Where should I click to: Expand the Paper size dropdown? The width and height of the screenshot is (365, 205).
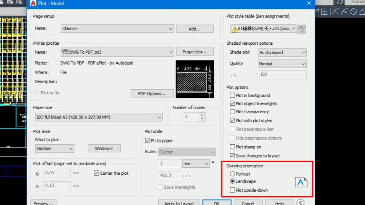click(99, 117)
